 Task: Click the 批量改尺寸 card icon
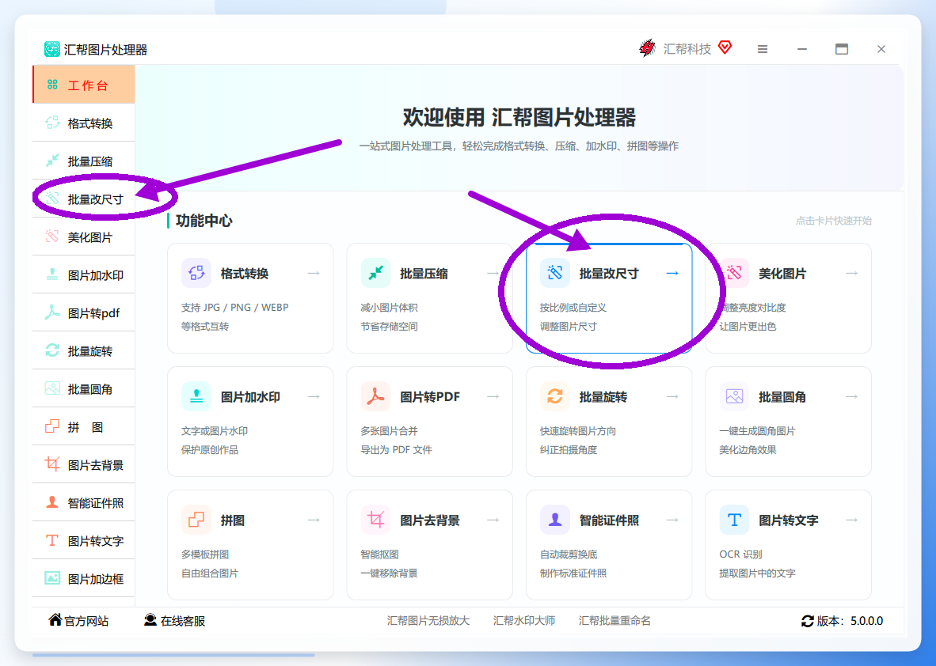(x=555, y=273)
